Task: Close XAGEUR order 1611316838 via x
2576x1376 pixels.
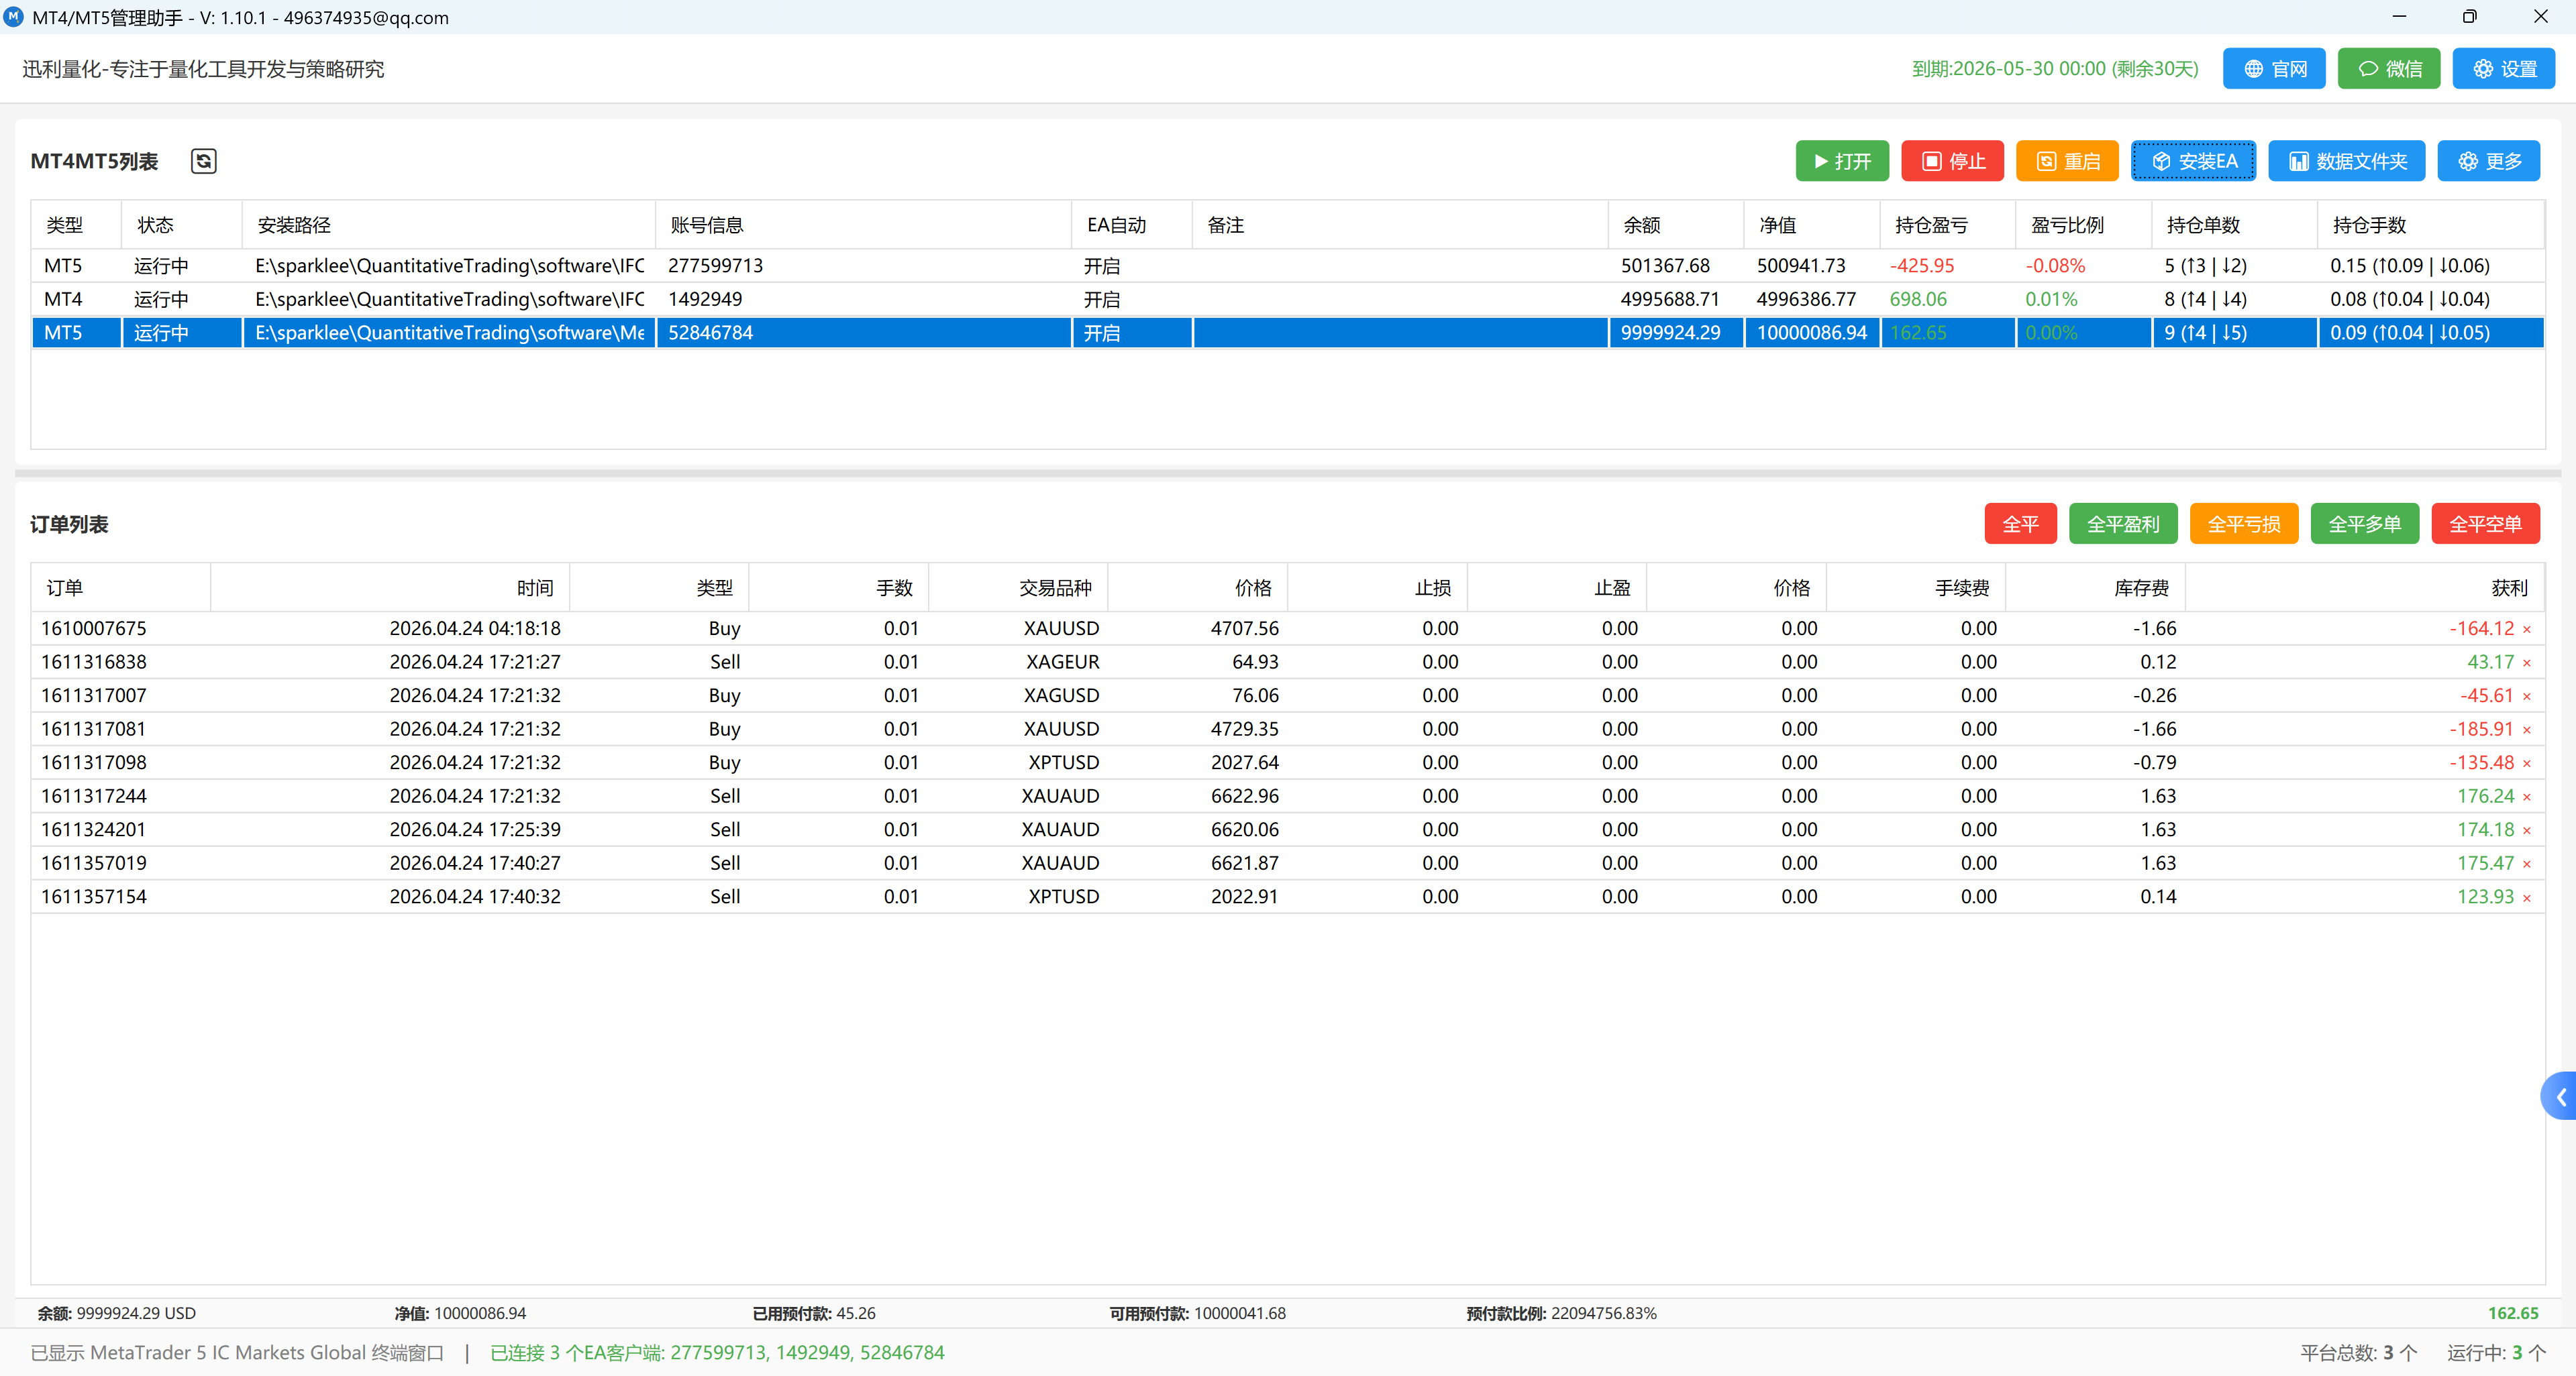Action: tap(2527, 663)
